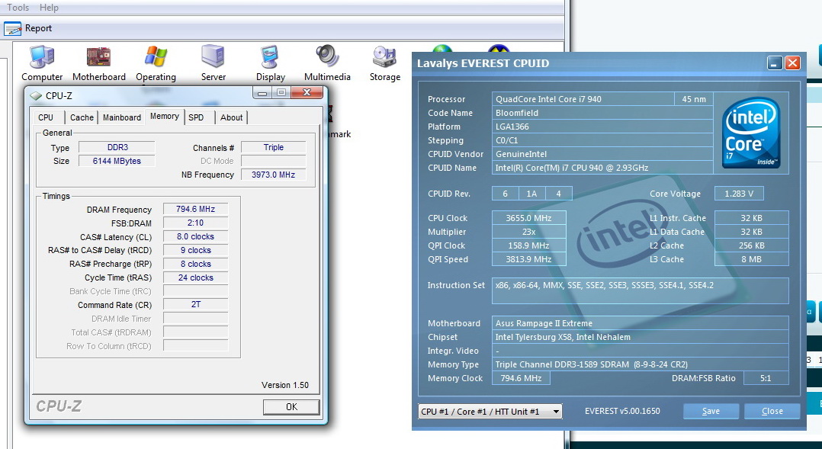The width and height of the screenshot is (822, 449).
Task: Click Close button in EVEREST CPUID
Action: (x=772, y=412)
